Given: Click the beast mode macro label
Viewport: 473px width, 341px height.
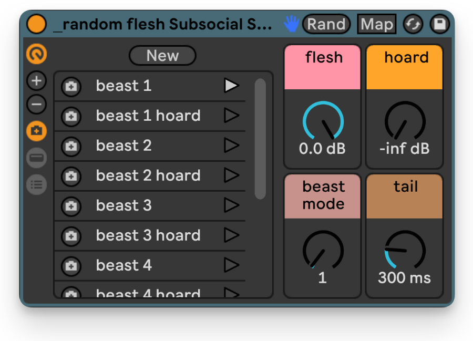Looking at the screenshot, I should [323, 196].
